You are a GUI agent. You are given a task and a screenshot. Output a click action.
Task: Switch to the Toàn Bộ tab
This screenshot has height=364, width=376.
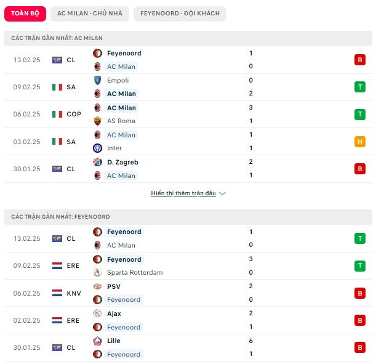25,14
